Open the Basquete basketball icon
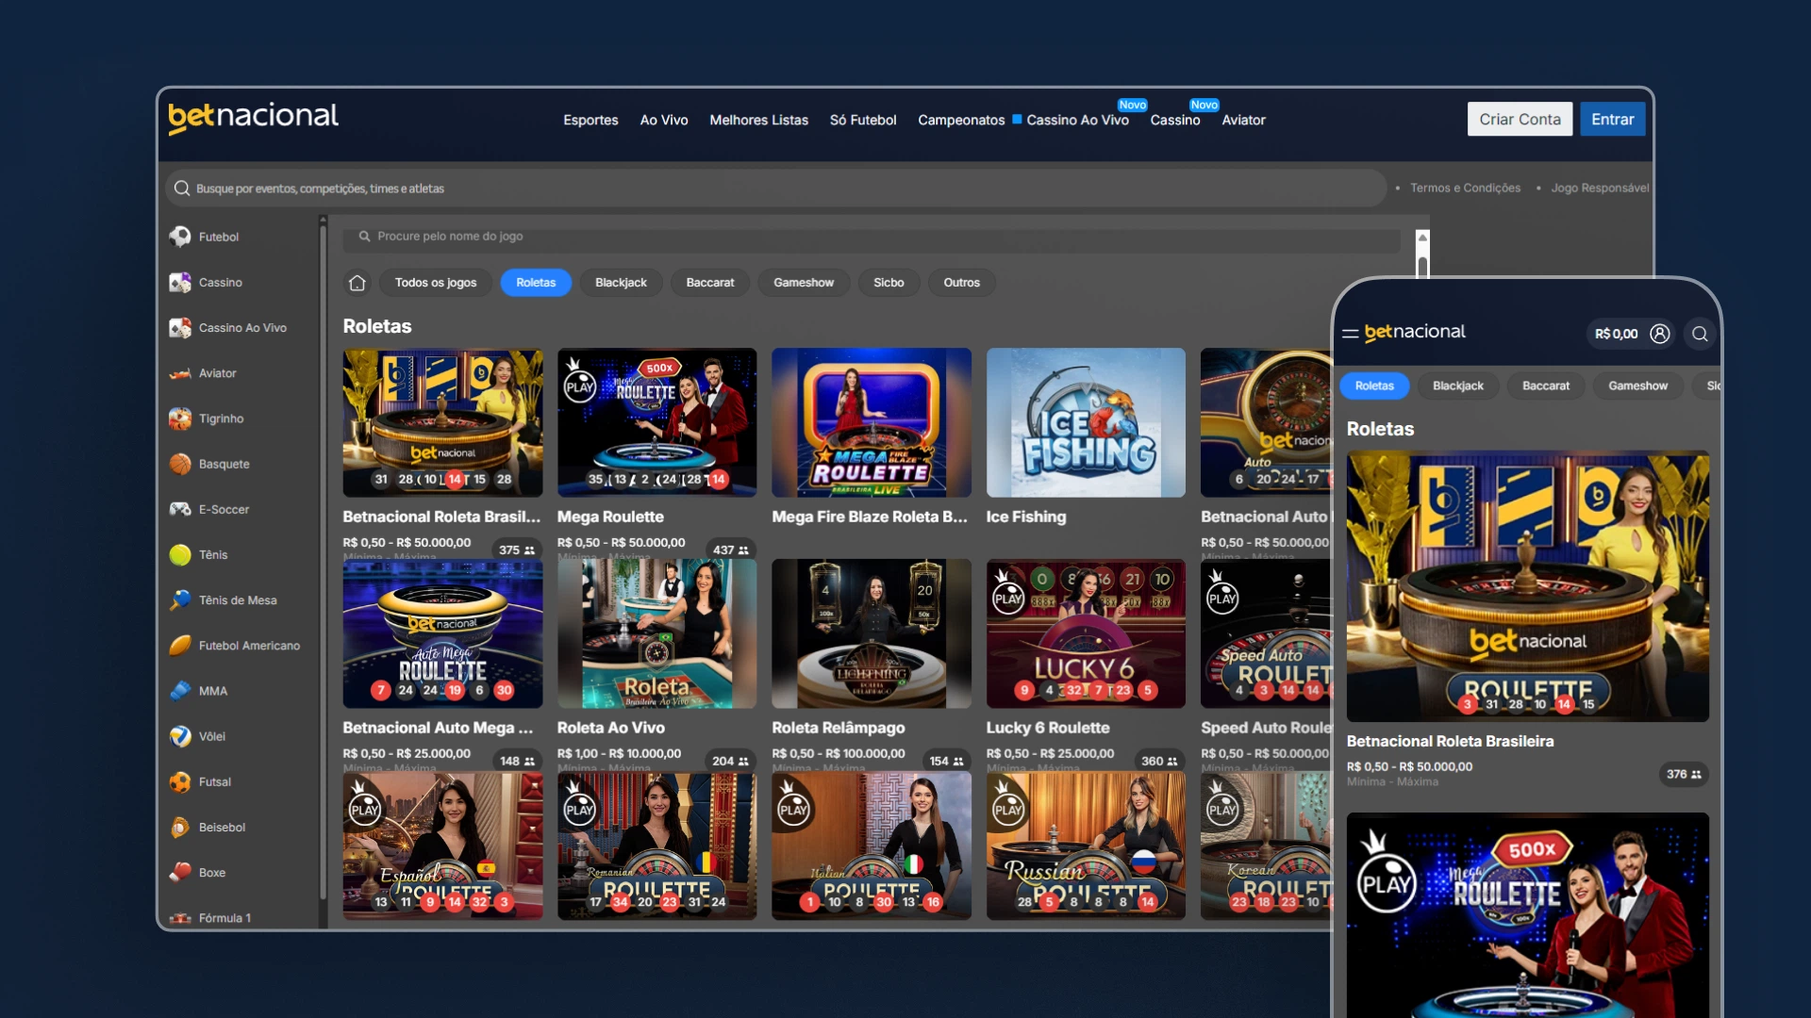The height and width of the screenshot is (1018, 1811). [x=180, y=464]
